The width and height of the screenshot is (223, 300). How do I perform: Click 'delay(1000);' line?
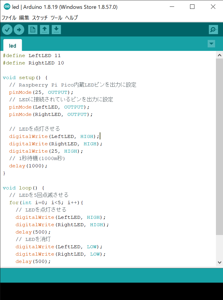click(28, 166)
